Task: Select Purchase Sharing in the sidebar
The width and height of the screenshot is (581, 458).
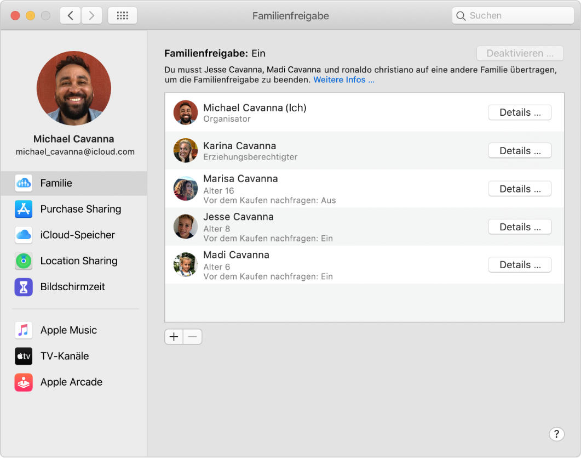Action: click(x=74, y=209)
